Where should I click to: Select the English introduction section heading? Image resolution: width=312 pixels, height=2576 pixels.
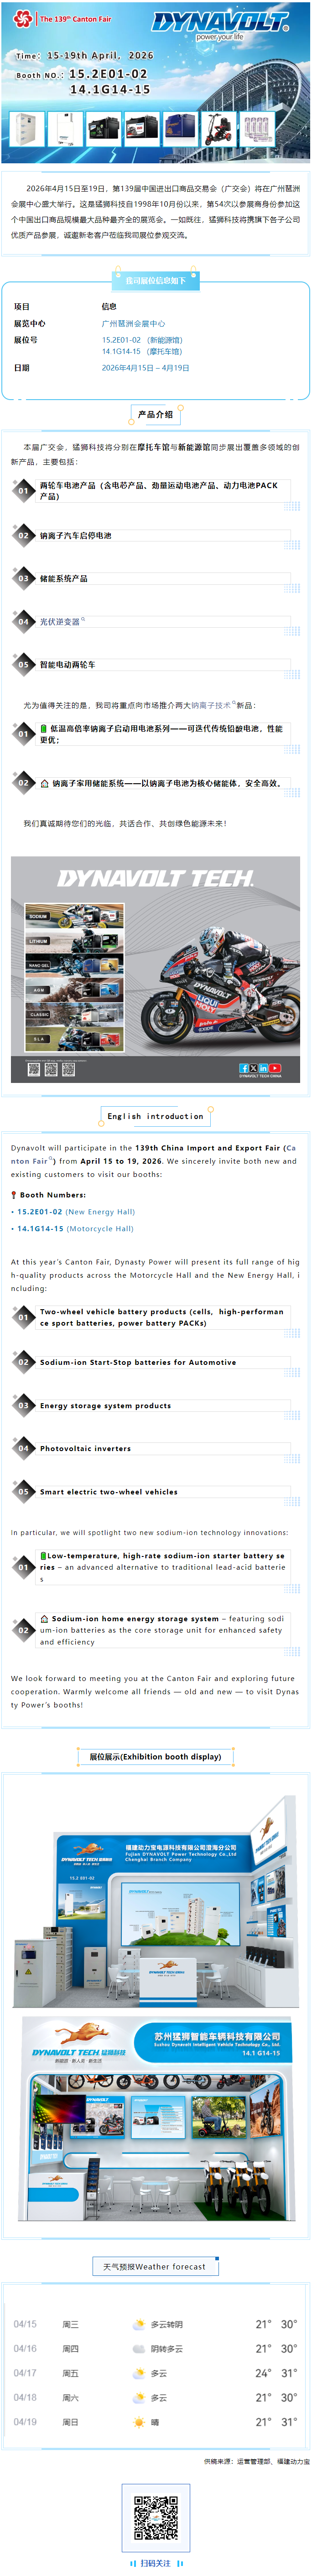[x=155, y=1116]
